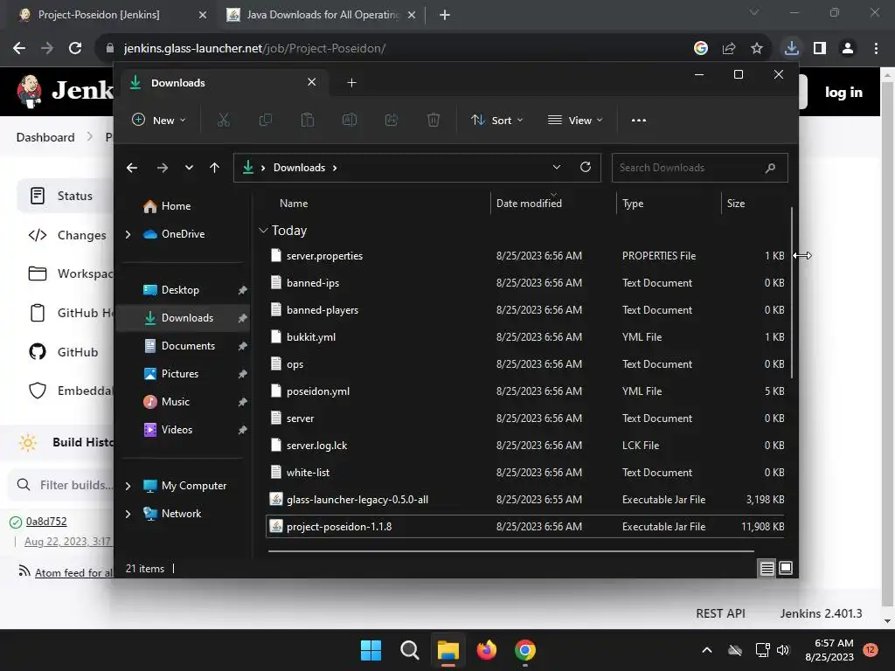Click Chrome icon in the taskbar

tap(525, 650)
